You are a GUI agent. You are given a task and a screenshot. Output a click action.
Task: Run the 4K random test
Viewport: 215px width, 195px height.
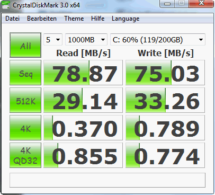pos(25,128)
